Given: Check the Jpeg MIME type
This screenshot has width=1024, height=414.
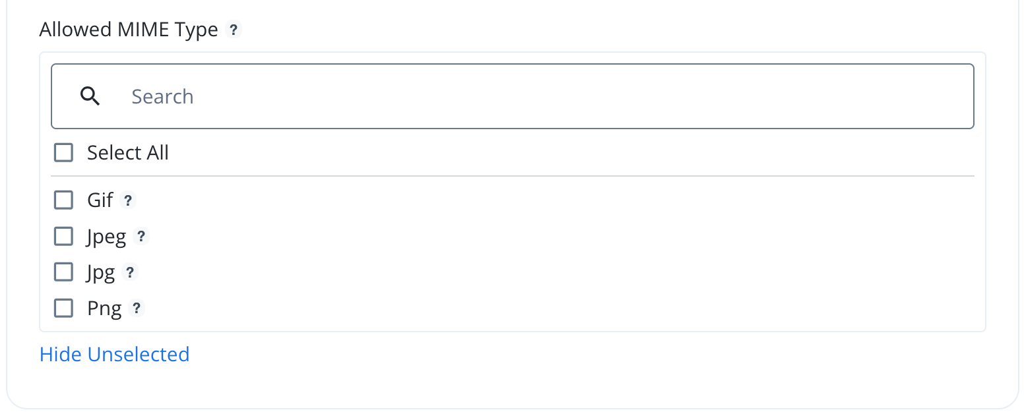Looking at the screenshot, I should (63, 236).
